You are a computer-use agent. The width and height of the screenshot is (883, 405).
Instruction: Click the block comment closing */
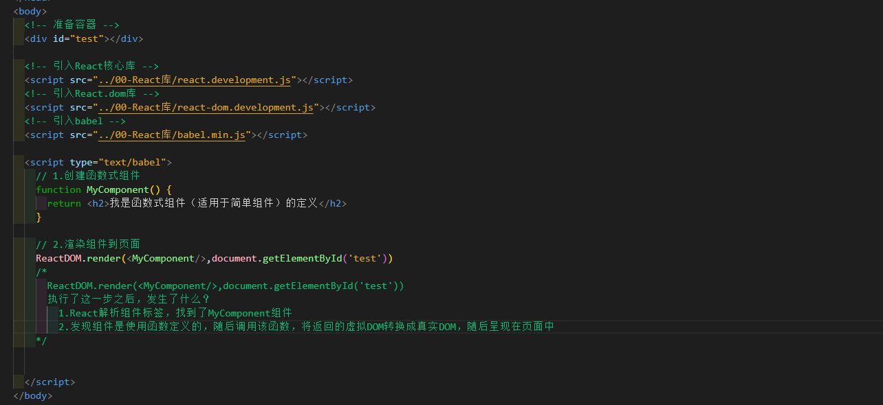[40, 340]
